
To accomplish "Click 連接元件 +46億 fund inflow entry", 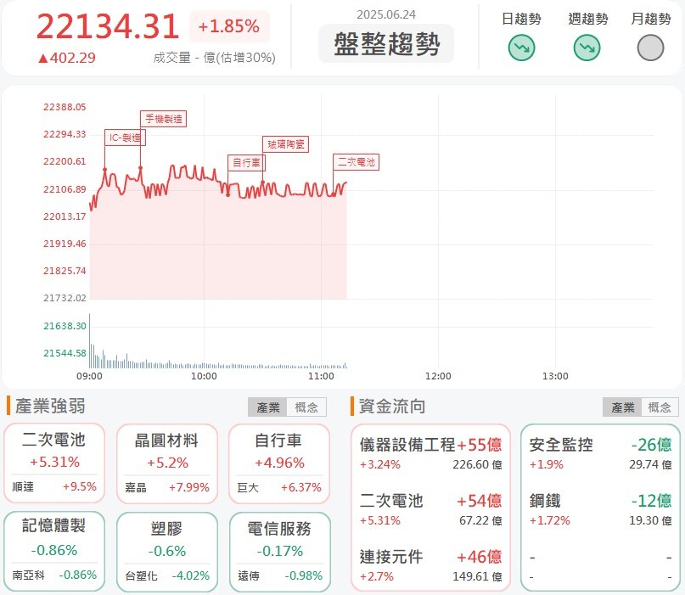I will click(x=430, y=565).
